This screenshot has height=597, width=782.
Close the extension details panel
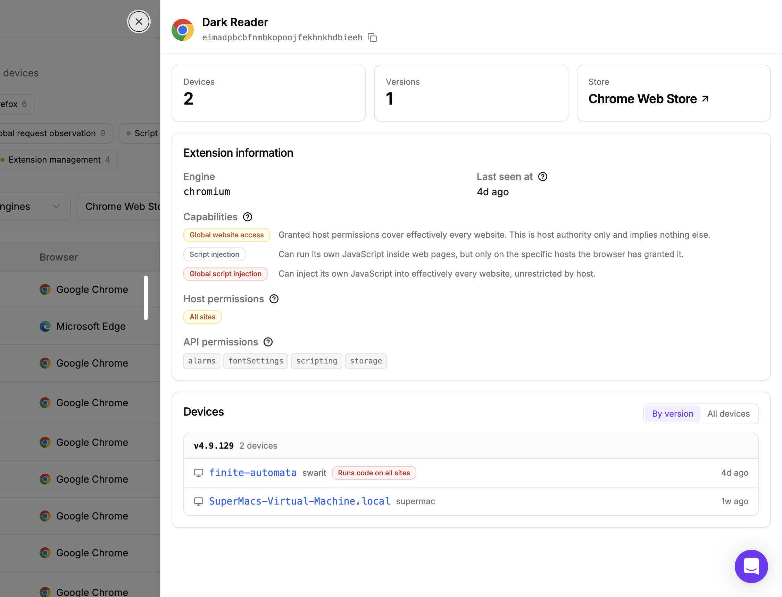139,22
